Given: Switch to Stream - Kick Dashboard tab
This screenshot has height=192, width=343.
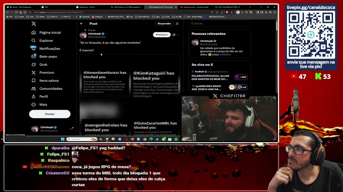Looking at the screenshot, I should (x=21, y=7).
